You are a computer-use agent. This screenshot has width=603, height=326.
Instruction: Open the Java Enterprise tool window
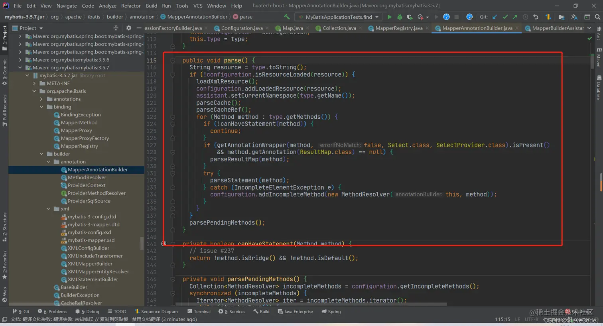coord(295,311)
